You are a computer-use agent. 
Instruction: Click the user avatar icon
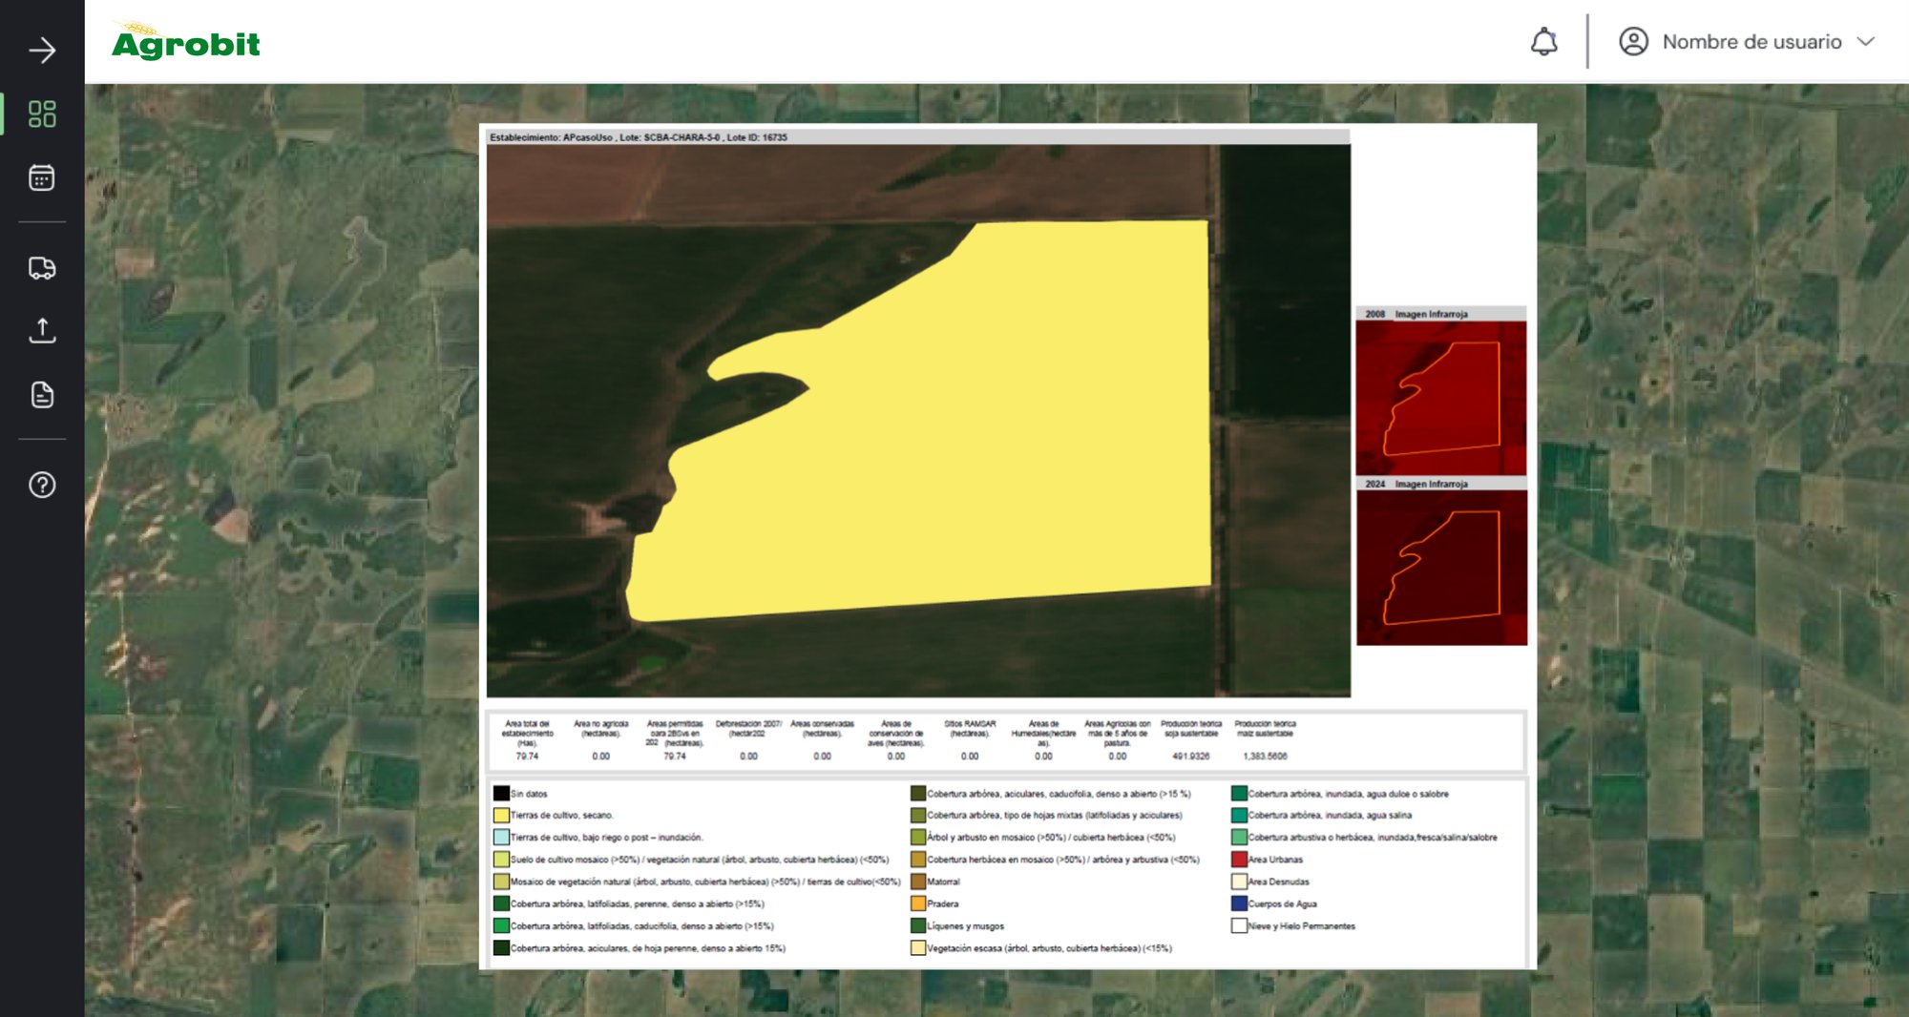pyautogui.click(x=1633, y=42)
